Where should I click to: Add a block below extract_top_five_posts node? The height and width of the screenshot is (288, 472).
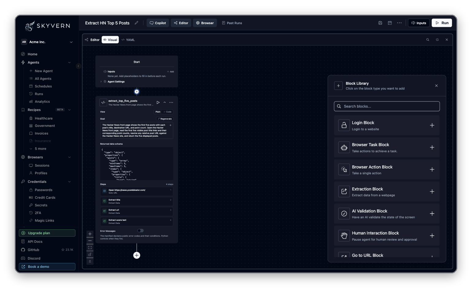[x=137, y=255]
